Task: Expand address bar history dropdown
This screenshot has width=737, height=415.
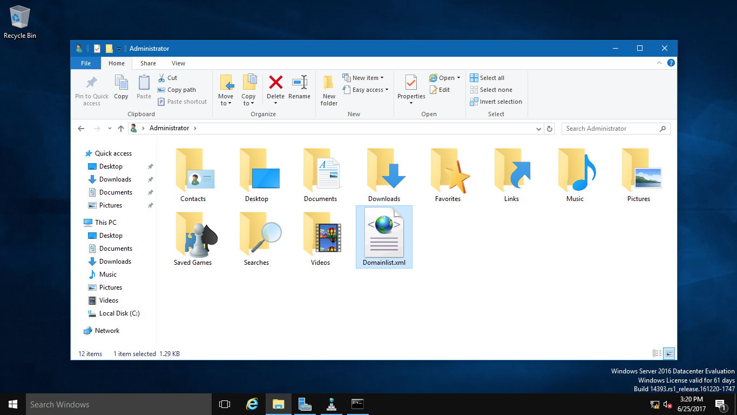Action: tap(539, 129)
